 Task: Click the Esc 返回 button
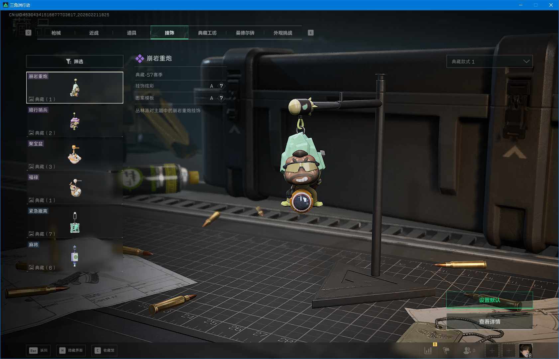38,350
